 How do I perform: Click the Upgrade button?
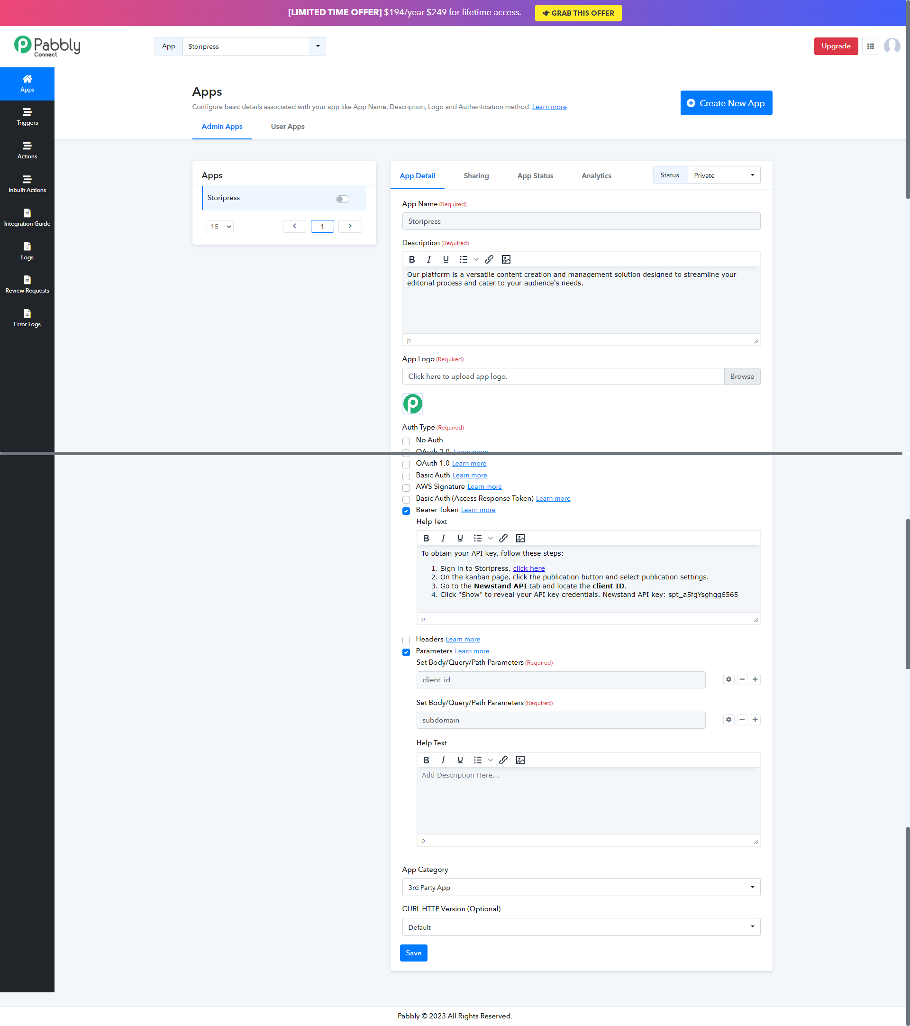[x=836, y=46]
